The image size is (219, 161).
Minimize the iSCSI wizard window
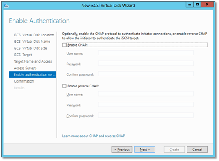pos(190,4)
